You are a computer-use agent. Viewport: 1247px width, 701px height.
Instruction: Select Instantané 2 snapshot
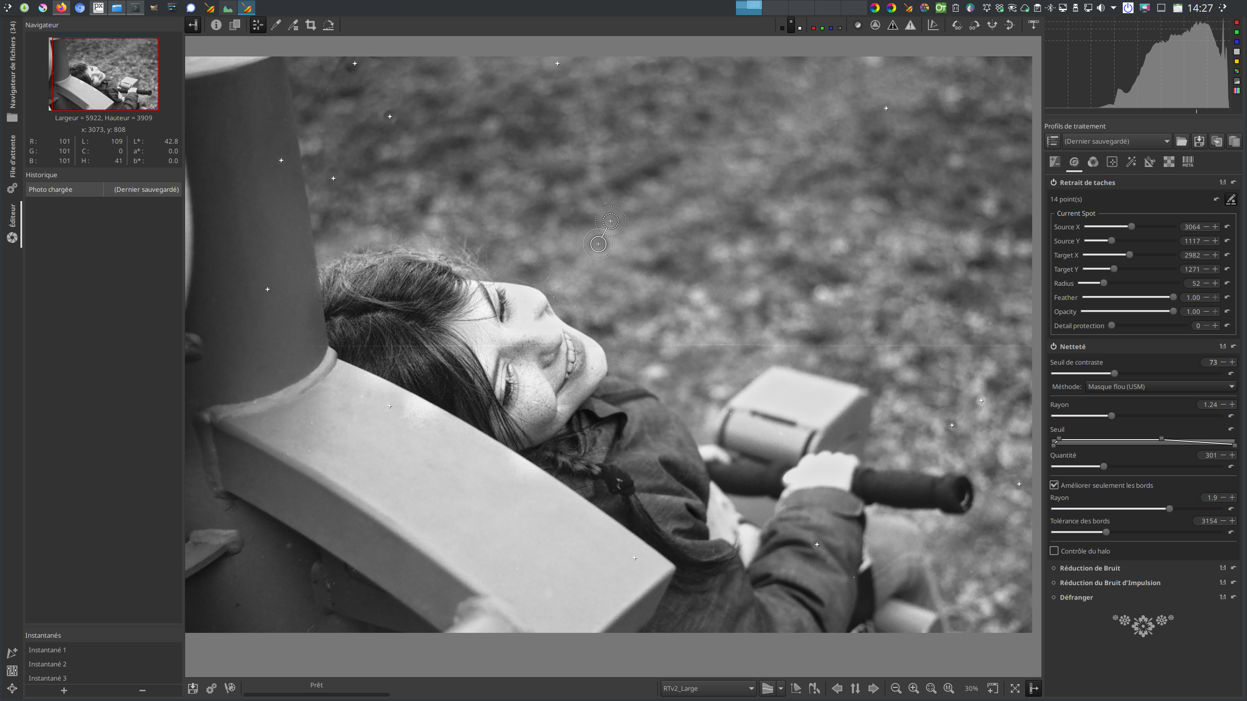pos(48,664)
